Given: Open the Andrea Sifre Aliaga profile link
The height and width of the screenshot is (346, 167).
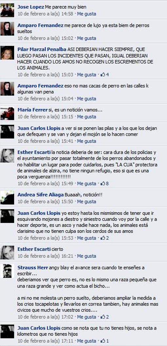Looking at the screenshot, I should 41,195.
